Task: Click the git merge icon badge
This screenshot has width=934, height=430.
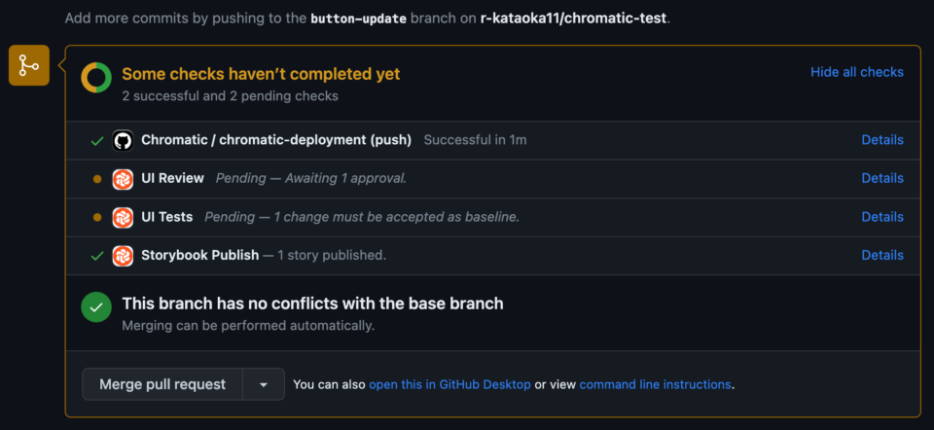Action: (29, 66)
